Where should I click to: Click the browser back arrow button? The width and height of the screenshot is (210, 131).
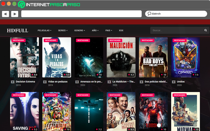6,14
